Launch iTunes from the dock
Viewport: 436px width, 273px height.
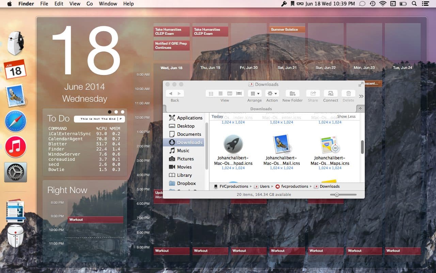pyautogui.click(x=16, y=147)
